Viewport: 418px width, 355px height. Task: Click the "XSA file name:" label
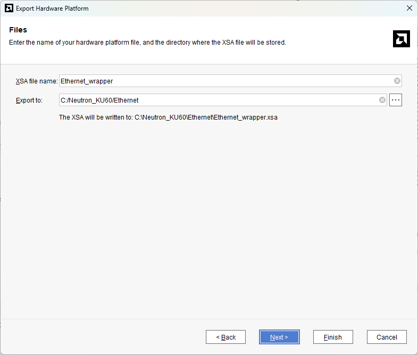[36, 81]
